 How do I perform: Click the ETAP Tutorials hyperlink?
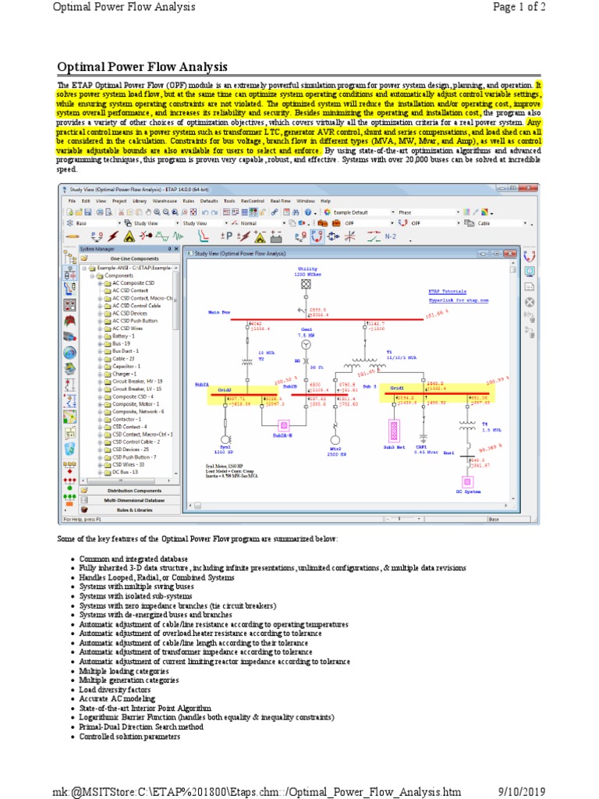[x=447, y=292]
